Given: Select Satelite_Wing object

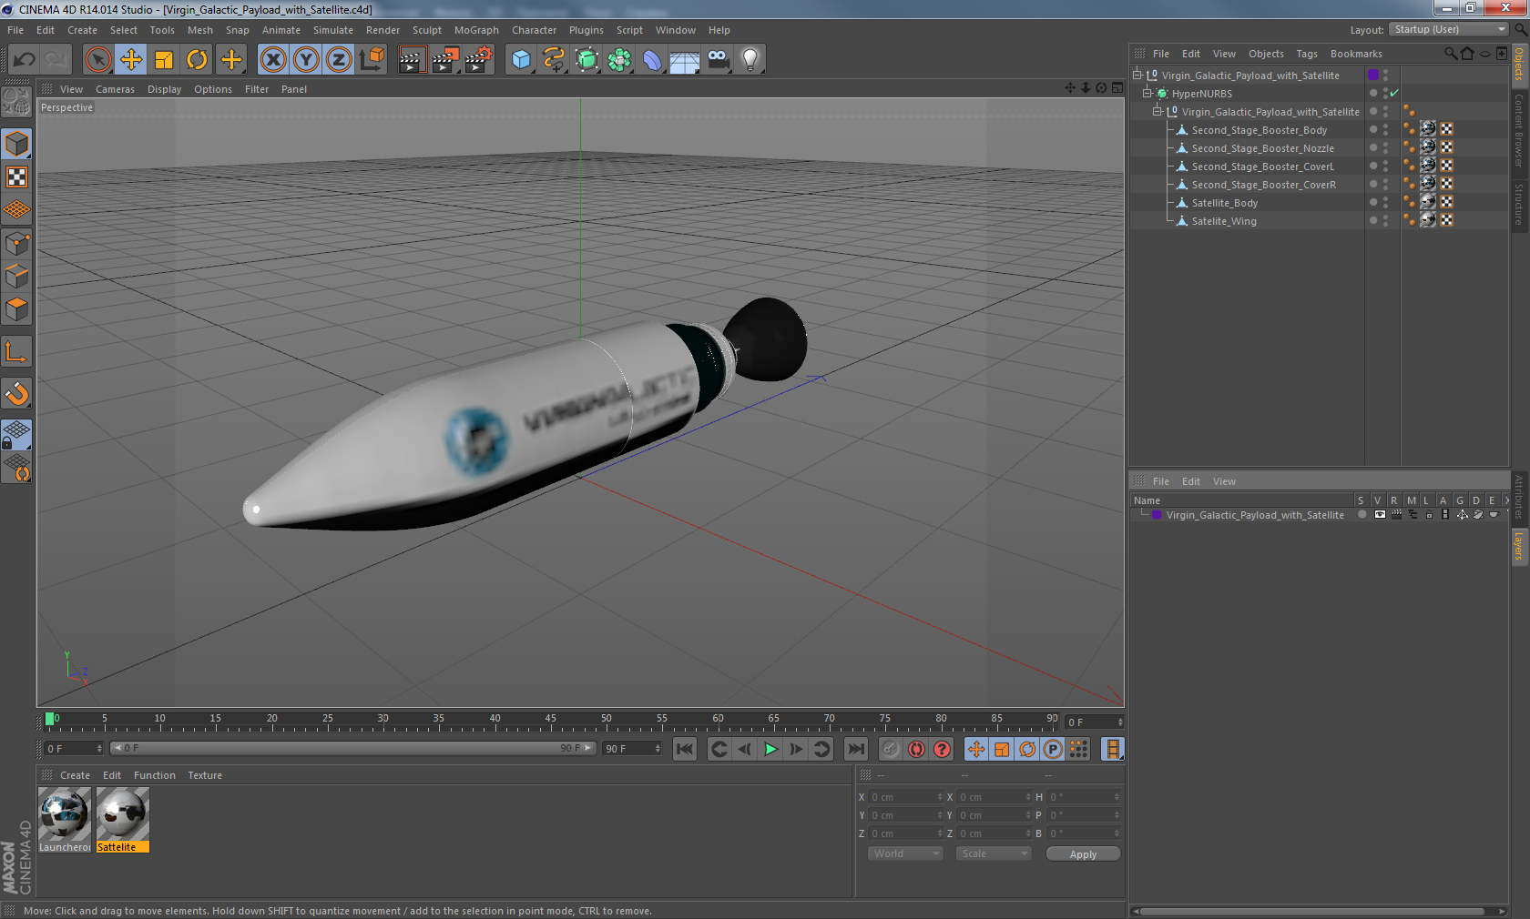Looking at the screenshot, I should tap(1223, 221).
